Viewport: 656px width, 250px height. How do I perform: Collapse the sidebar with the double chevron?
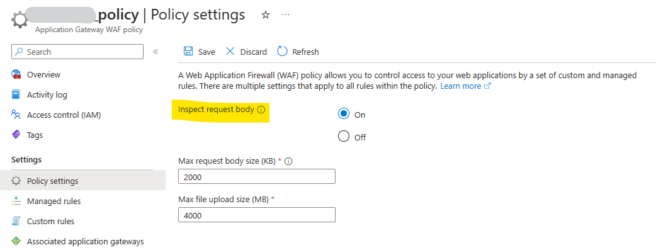tap(156, 52)
